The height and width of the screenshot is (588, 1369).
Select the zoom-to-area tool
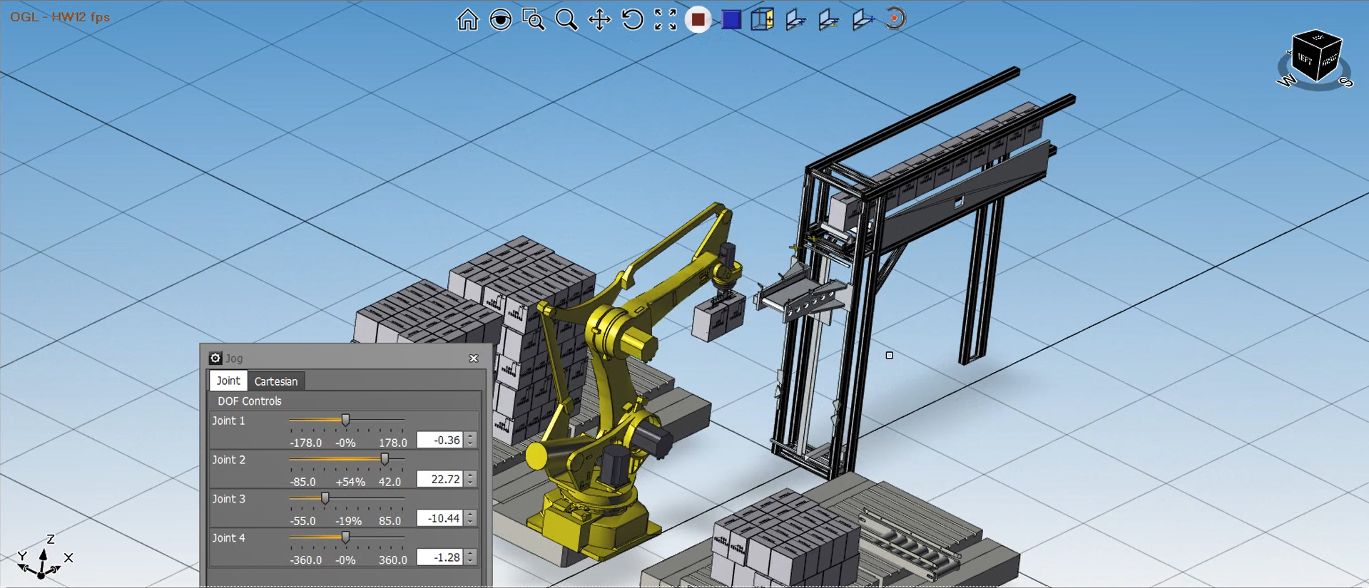point(533,19)
